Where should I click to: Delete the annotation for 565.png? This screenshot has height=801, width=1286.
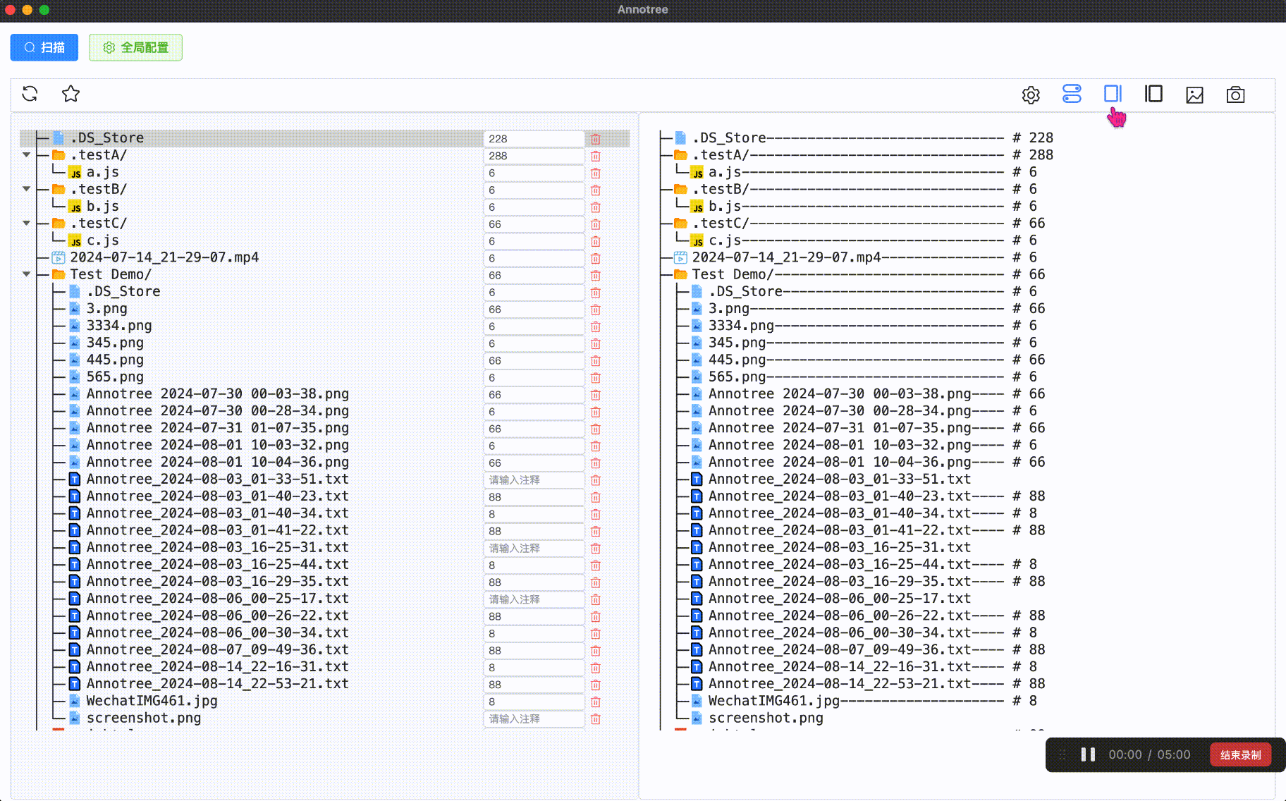coord(596,377)
